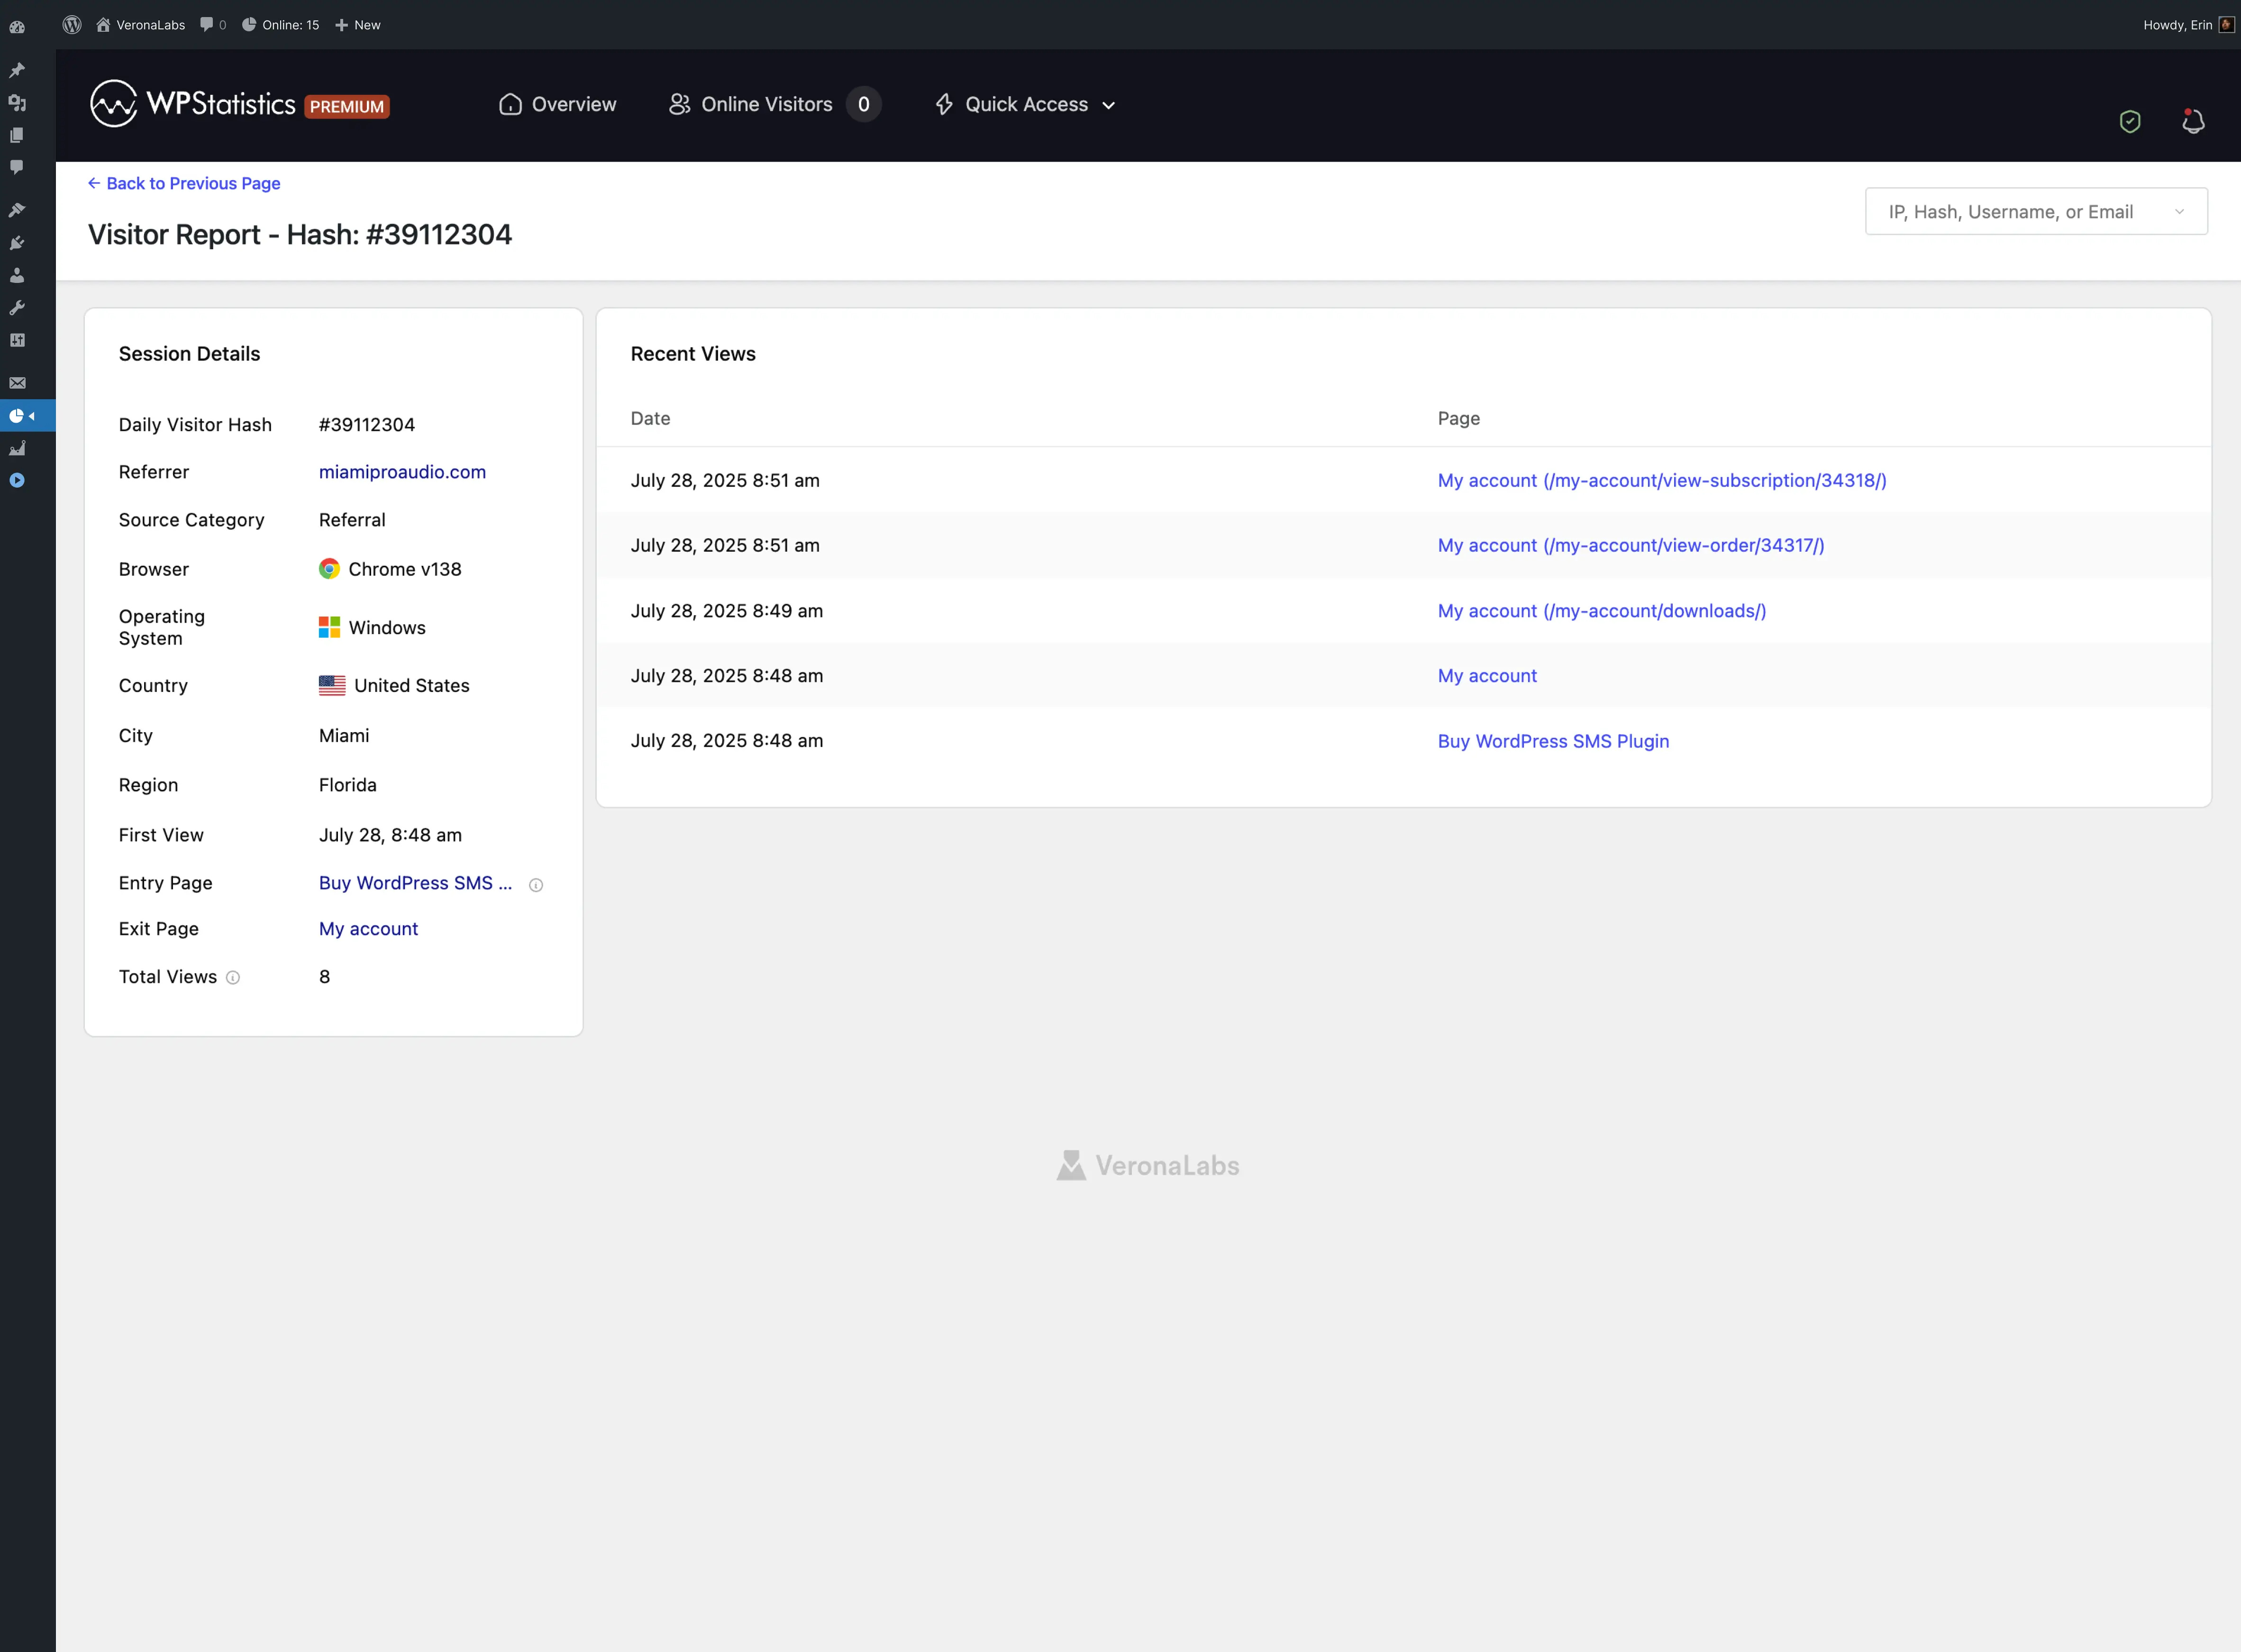Click the Users icon in the sidebar

pyautogui.click(x=17, y=275)
